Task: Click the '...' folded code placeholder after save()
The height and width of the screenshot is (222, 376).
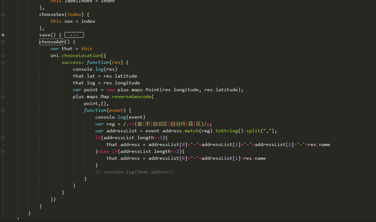Action: click(74, 35)
